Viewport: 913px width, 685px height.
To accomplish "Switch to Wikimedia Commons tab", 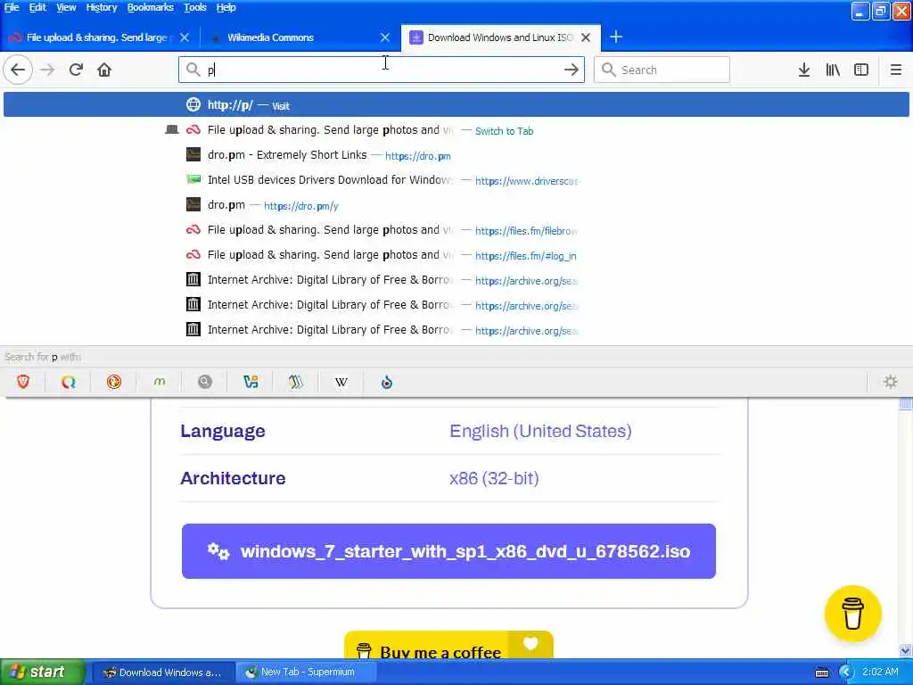I will tap(292, 37).
